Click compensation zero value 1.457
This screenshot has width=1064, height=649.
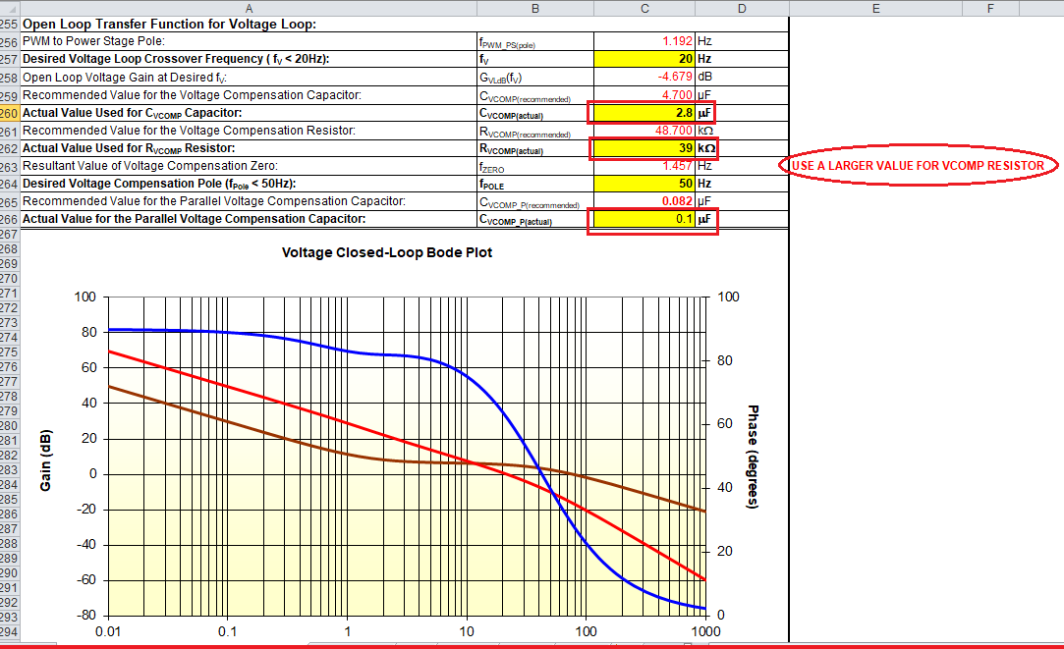pos(677,166)
